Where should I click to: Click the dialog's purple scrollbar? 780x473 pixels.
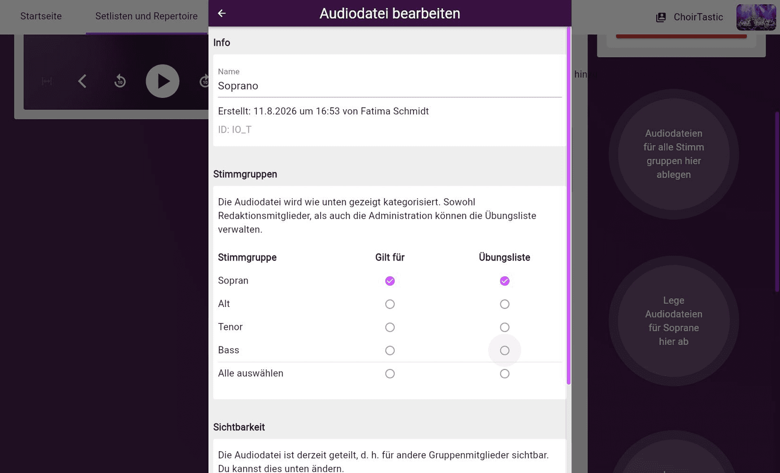click(569, 206)
